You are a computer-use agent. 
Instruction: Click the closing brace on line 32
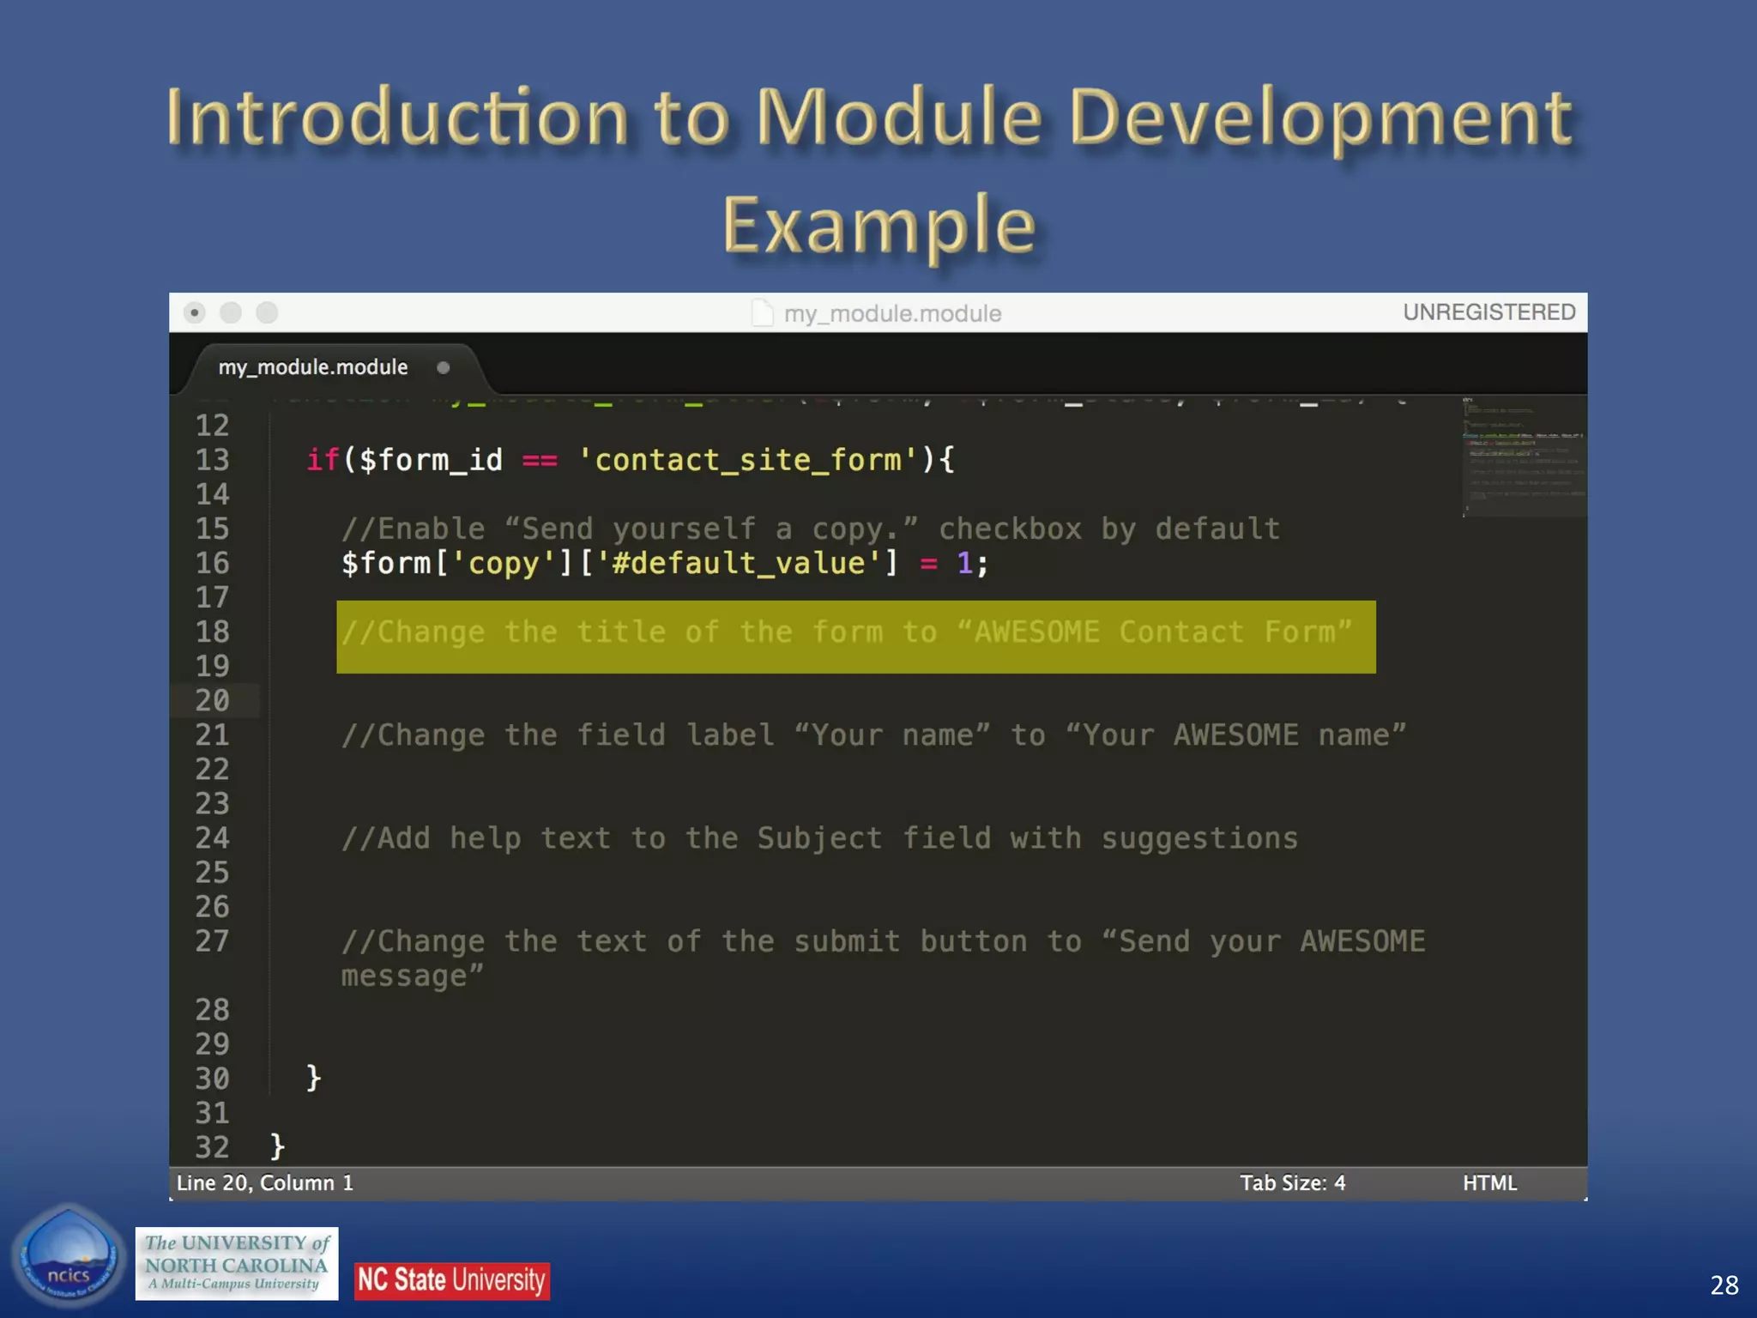point(277,1146)
